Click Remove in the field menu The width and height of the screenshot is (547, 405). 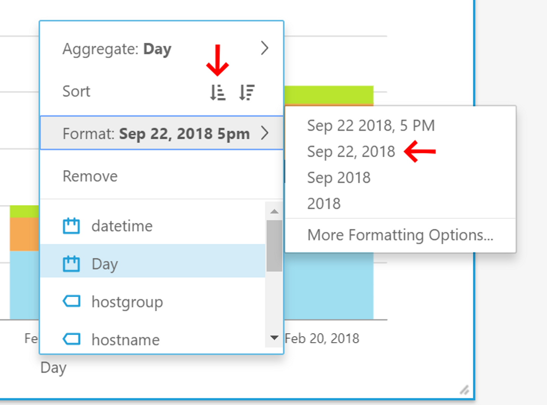90,176
